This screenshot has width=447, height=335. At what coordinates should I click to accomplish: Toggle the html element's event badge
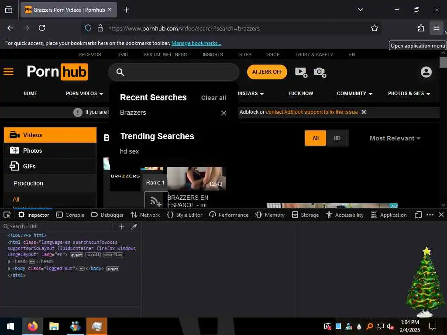coord(76,255)
